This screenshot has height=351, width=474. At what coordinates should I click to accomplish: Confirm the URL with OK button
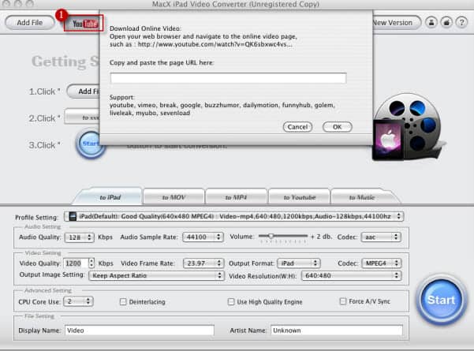pyautogui.click(x=337, y=127)
